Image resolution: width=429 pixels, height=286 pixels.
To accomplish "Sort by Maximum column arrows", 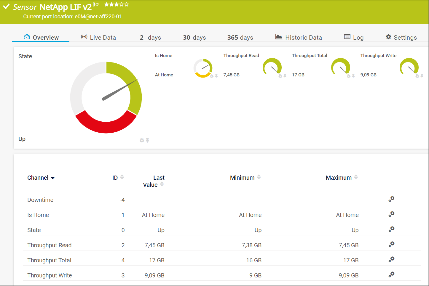I will coord(356,177).
